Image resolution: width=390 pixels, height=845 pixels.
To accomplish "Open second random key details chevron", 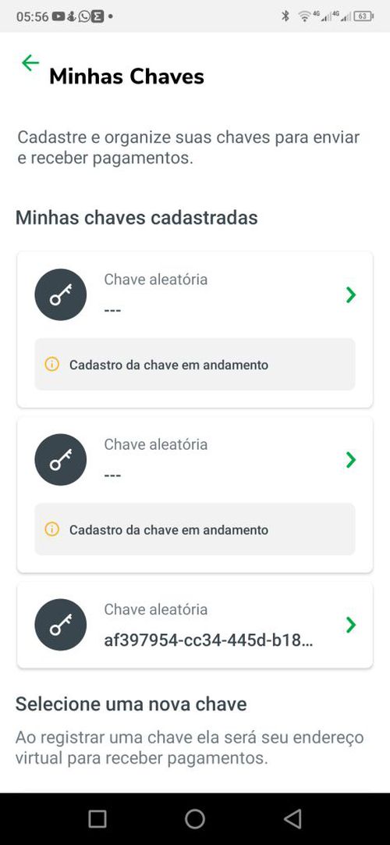I will coord(351,460).
